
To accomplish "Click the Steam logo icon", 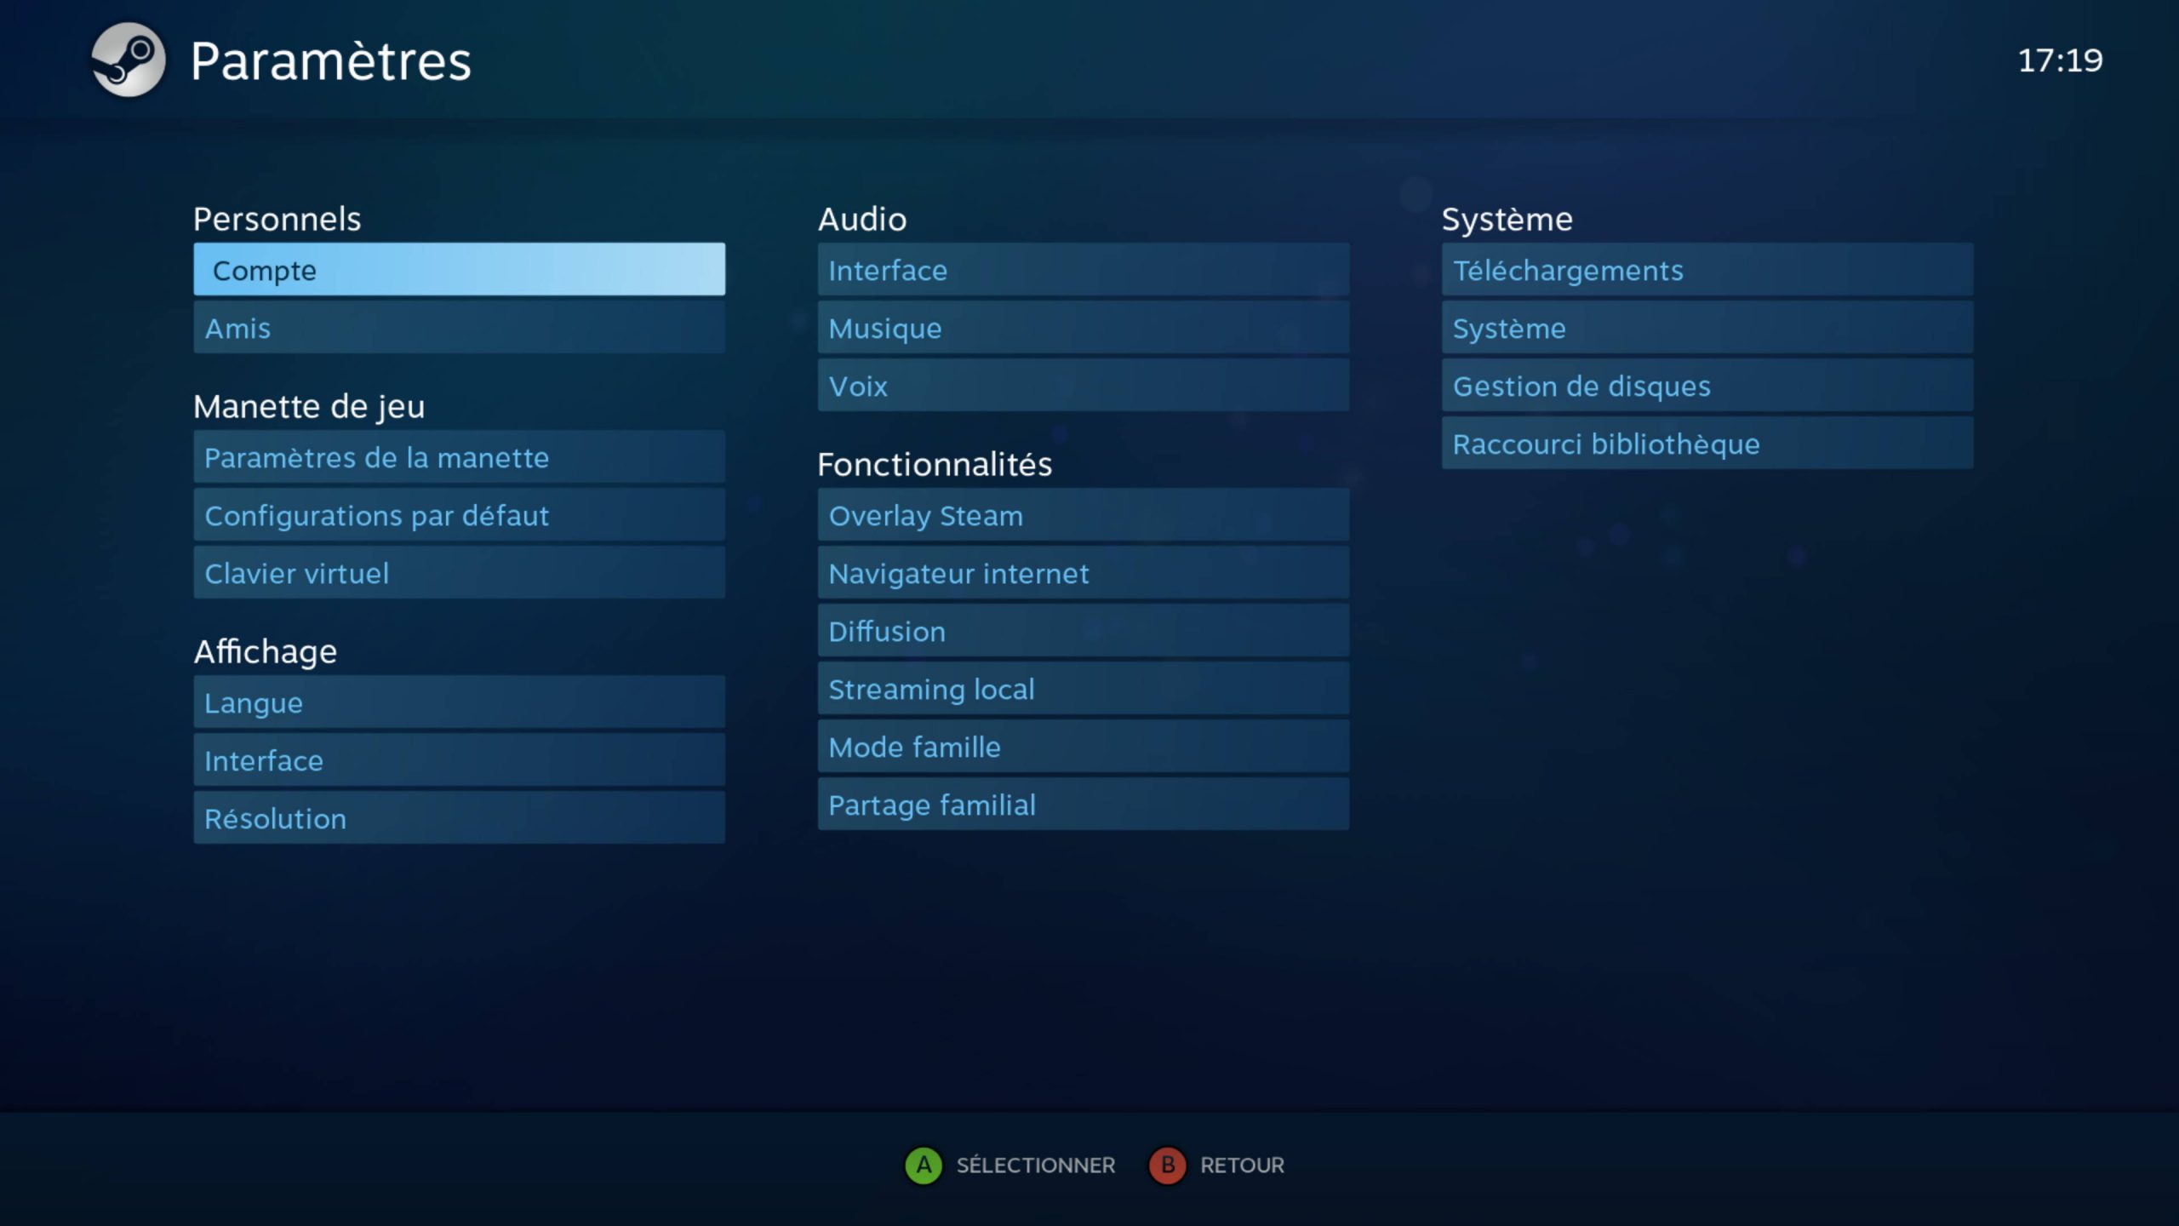I will [129, 60].
